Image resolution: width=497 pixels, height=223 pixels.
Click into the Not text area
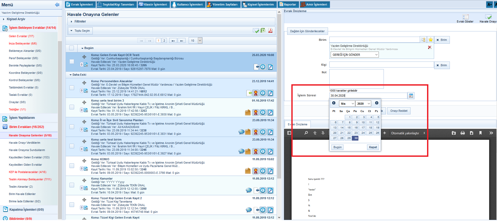[356, 79]
